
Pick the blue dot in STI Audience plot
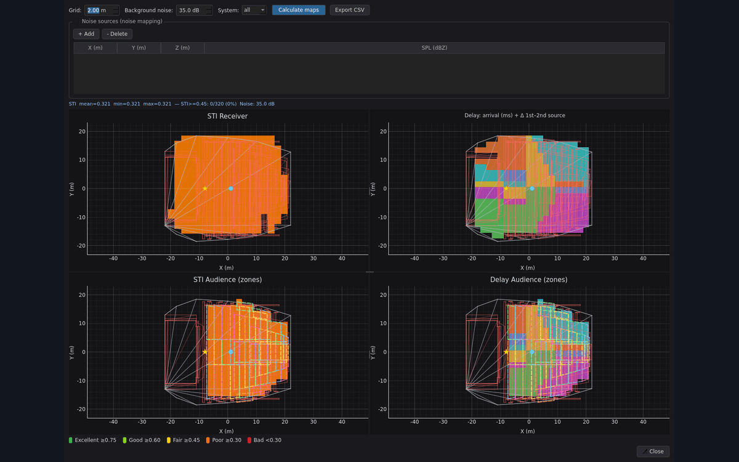tap(231, 352)
